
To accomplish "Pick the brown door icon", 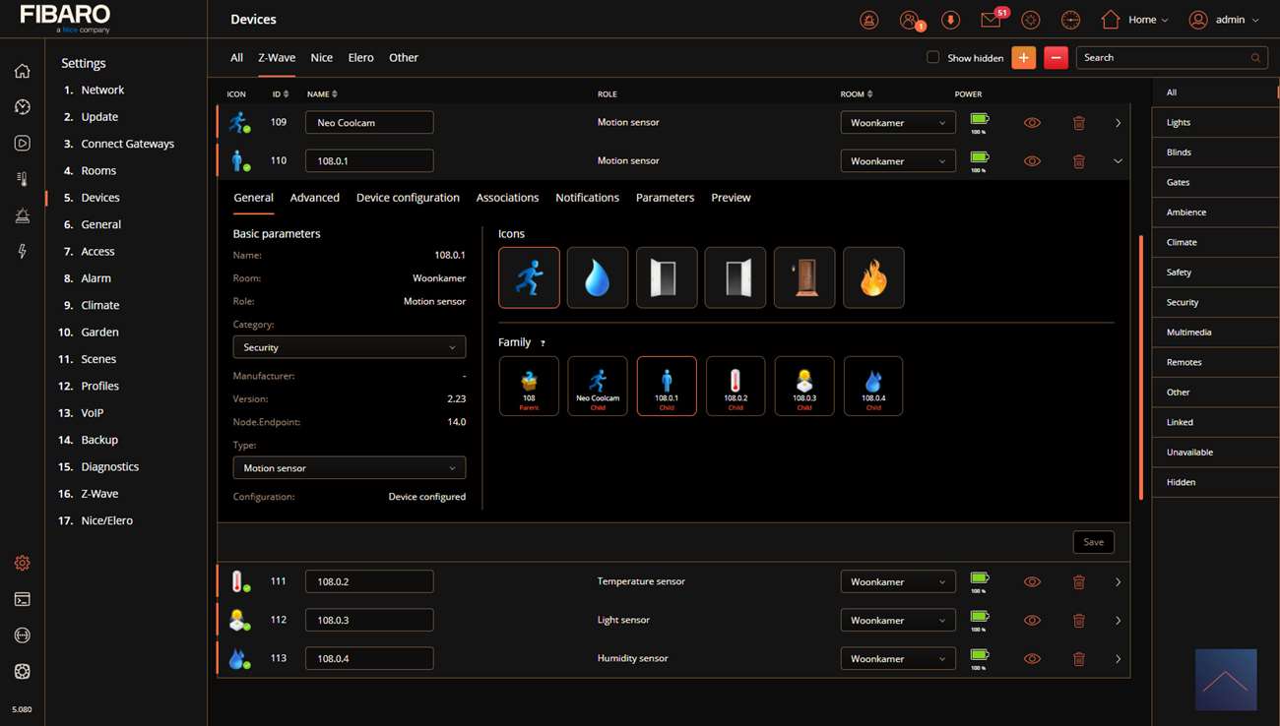I will point(804,278).
